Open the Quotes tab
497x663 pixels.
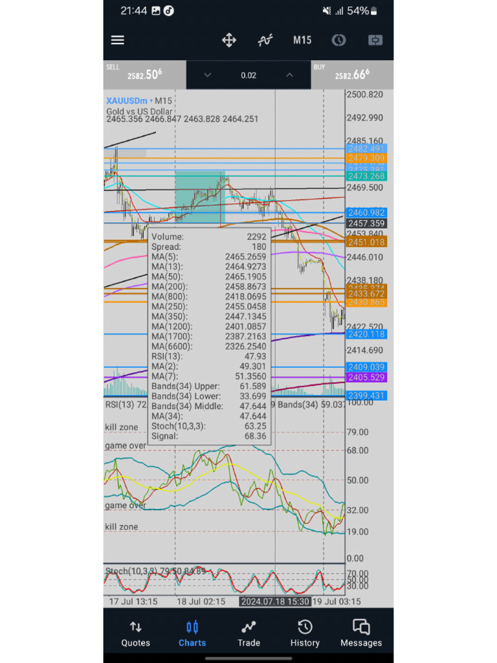coord(136,634)
